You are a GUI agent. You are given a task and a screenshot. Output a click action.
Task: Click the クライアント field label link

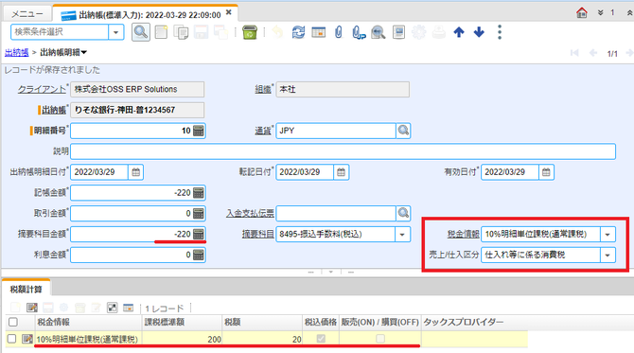[42, 89]
